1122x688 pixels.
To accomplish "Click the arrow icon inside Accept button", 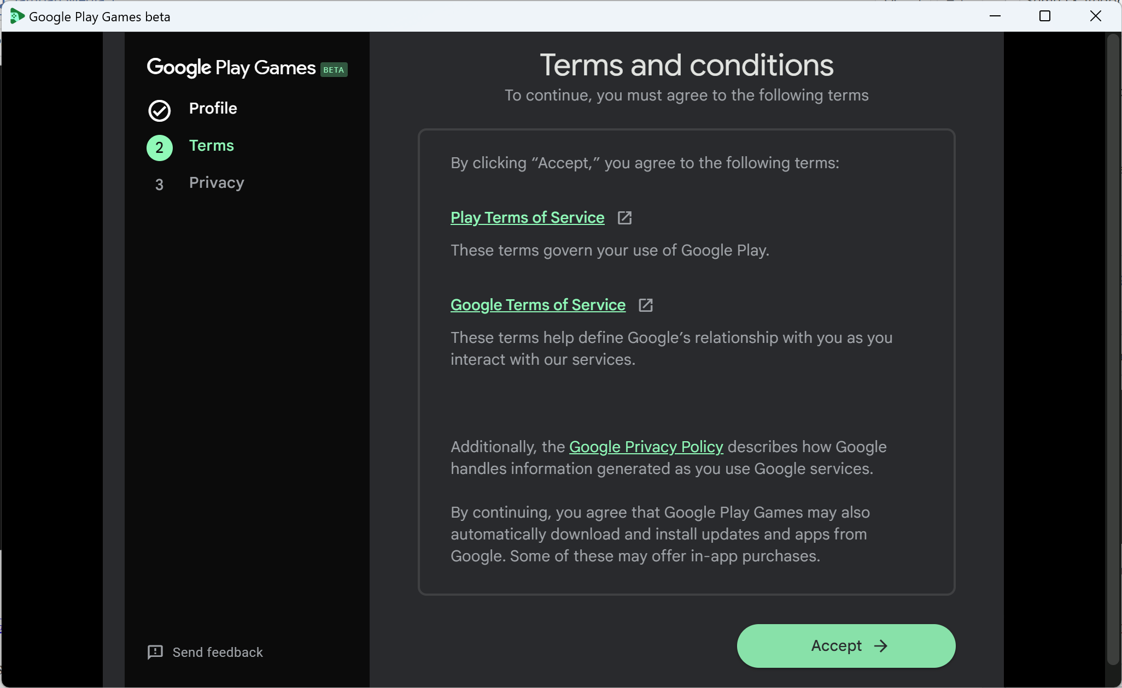I will pos(880,646).
